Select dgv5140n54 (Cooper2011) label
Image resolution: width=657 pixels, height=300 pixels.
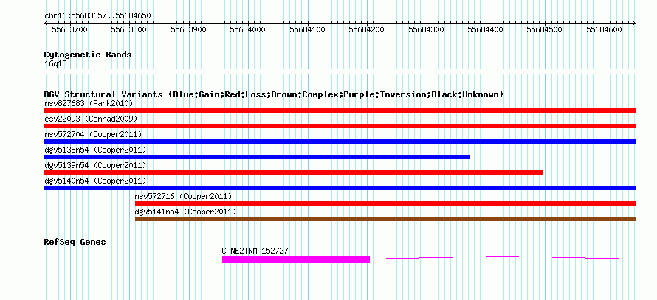(x=95, y=181)
